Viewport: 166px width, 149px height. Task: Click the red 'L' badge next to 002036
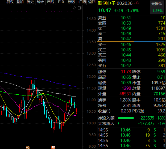pyautogui.click(x=134, y=3)
